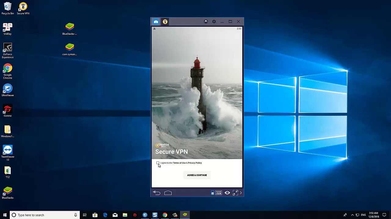Enter fullscreen with the expand icon
391x219 pixels.
[x=235, y=193]
